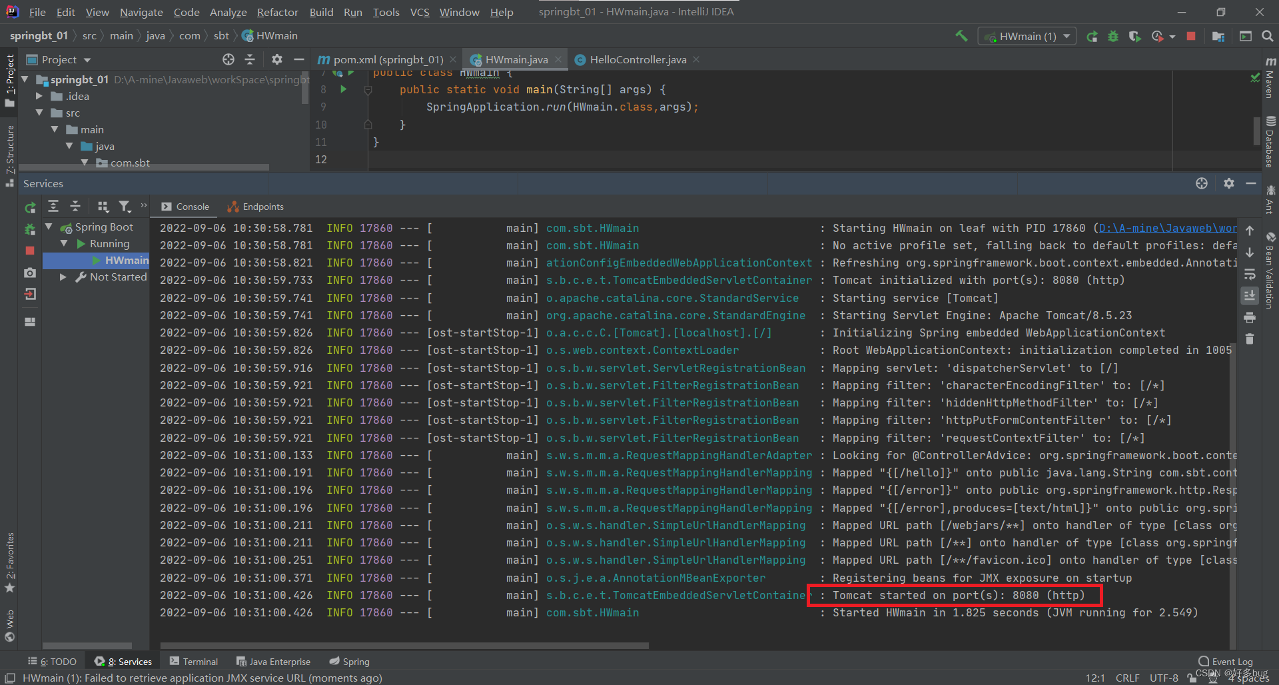Click the profiler run icon in the toolbar
This screenshot has width=1279, height=685.
pos(1158,36)
